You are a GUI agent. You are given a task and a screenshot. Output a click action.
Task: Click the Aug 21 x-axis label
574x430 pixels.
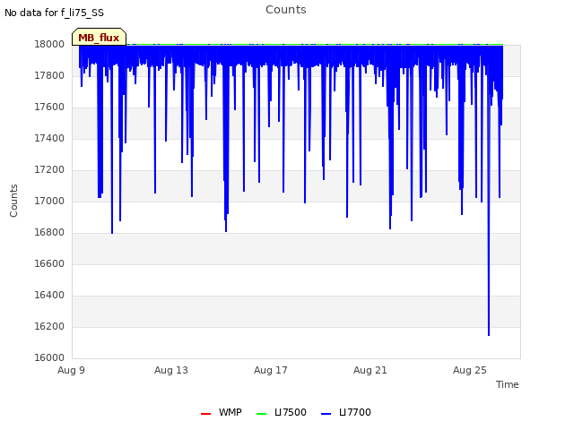click(x=370, y=370)
